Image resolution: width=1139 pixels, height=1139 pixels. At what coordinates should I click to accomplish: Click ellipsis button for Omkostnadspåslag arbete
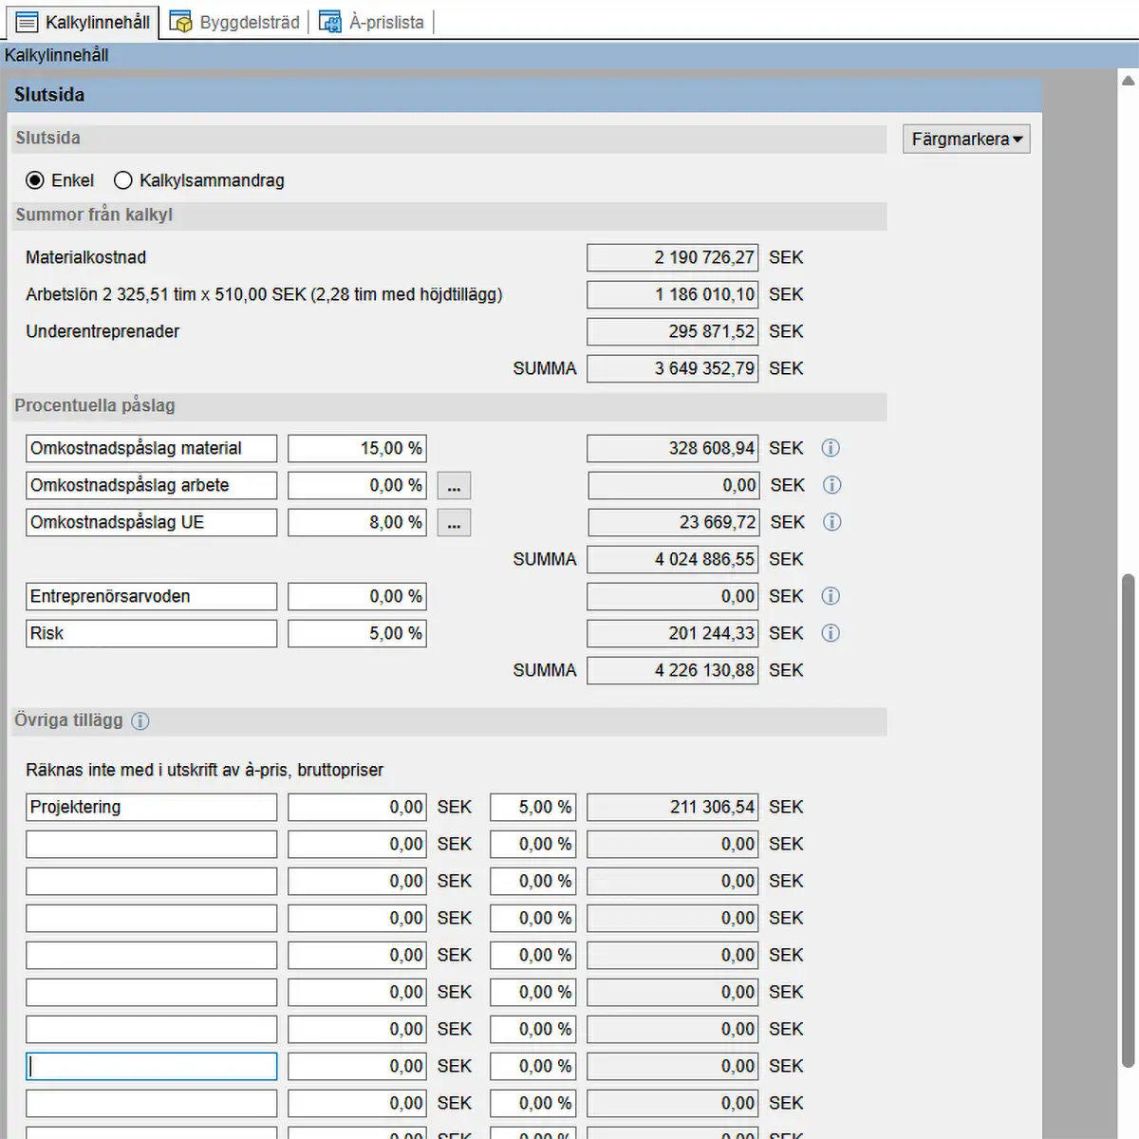[454, 486]
